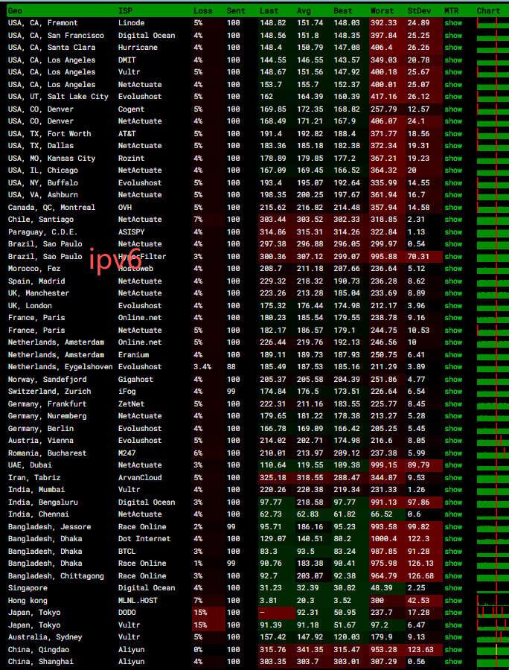509x670 pixels.
Task: Select 15% loss cell for Tokyo Vultr
Action: pos(208,625)
